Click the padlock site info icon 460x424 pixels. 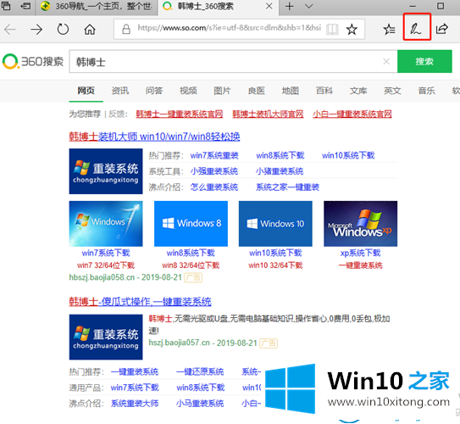(x=126, y=29)
